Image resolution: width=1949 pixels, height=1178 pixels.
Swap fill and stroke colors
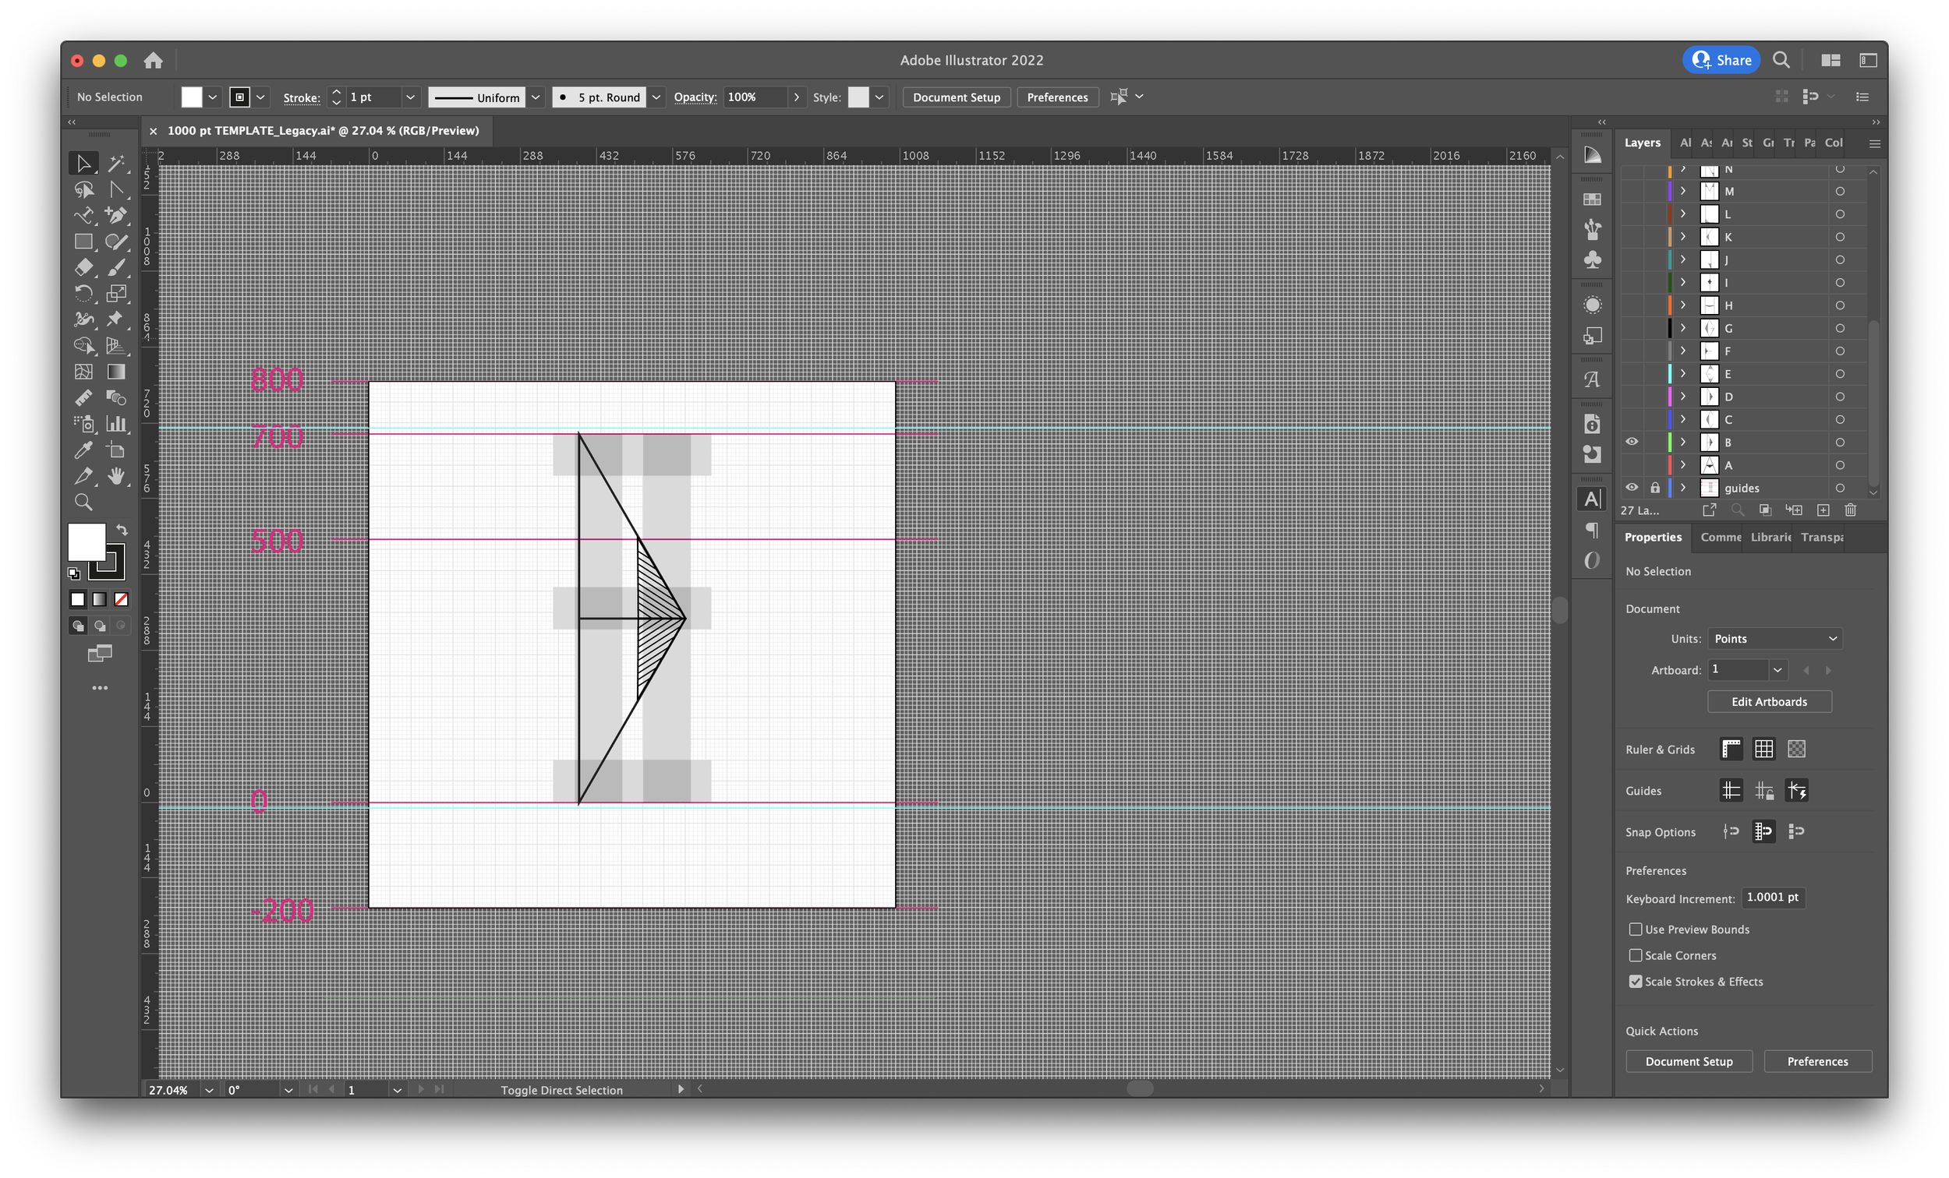point(122,530)
